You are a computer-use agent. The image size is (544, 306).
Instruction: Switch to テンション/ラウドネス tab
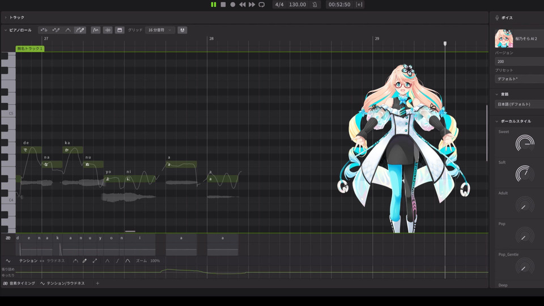click(x=62, y=283)
